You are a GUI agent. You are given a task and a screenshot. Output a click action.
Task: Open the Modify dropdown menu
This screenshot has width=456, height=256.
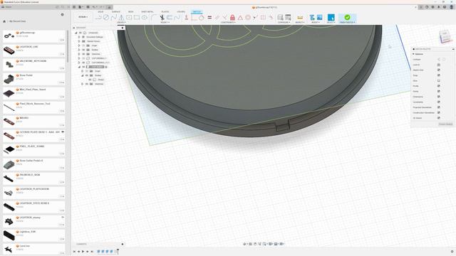point(165,22)
